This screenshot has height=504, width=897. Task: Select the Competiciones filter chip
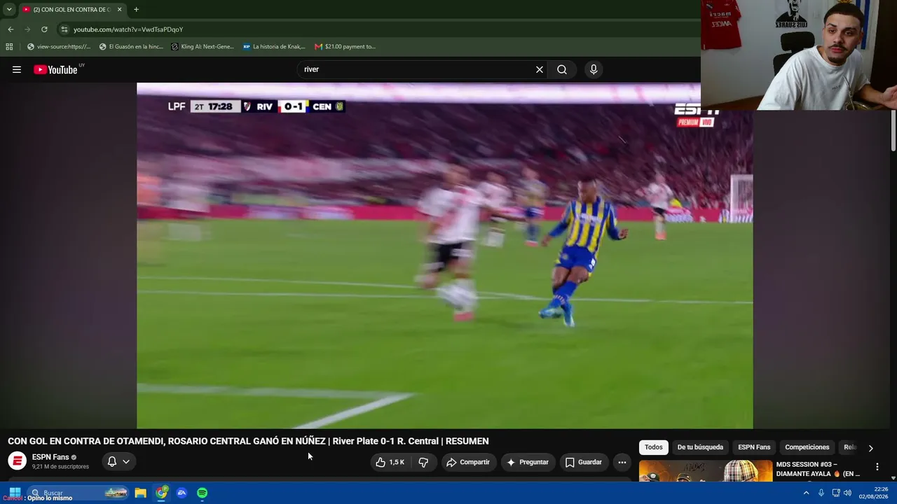(x=807, y=447)
